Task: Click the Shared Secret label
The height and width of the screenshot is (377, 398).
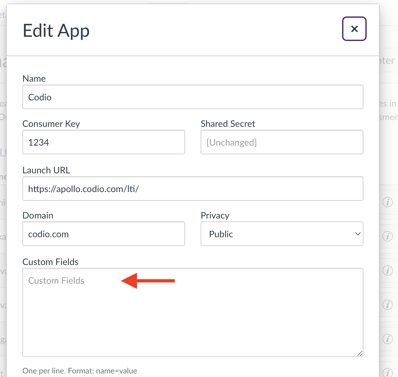Action: [x=228, y=124]
